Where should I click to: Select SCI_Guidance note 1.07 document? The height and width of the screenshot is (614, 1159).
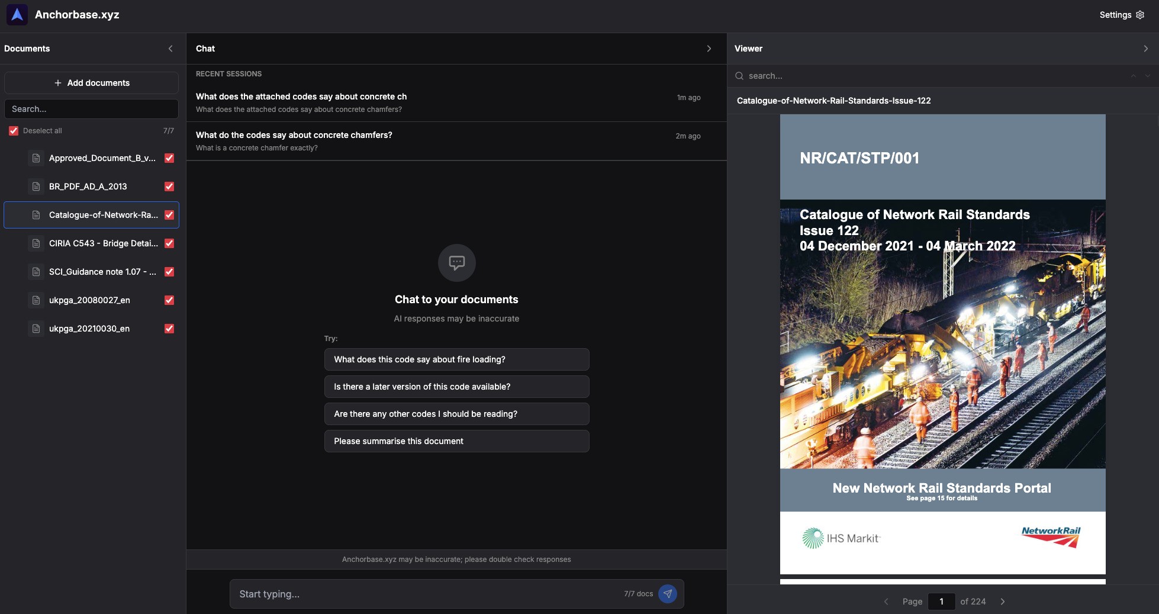pyautogui.click(x=91, y=272)
